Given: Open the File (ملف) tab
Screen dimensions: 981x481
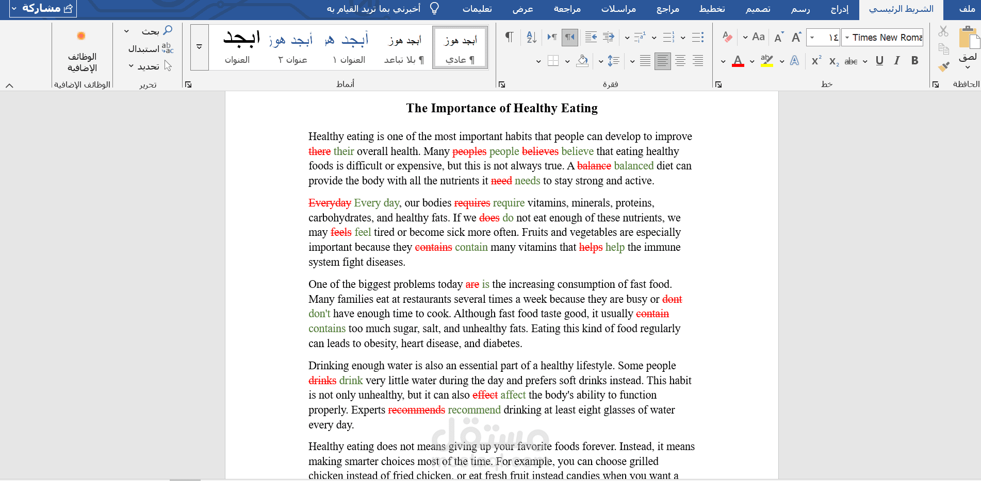Looking at the screenshot, I should point(967,9).
